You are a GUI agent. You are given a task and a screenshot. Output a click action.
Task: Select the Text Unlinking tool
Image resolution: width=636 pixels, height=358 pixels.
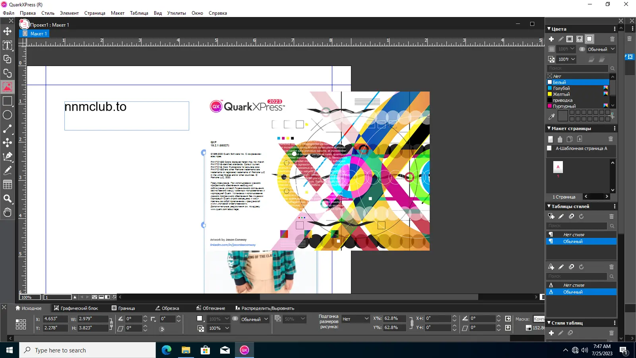tap(7, 73)
